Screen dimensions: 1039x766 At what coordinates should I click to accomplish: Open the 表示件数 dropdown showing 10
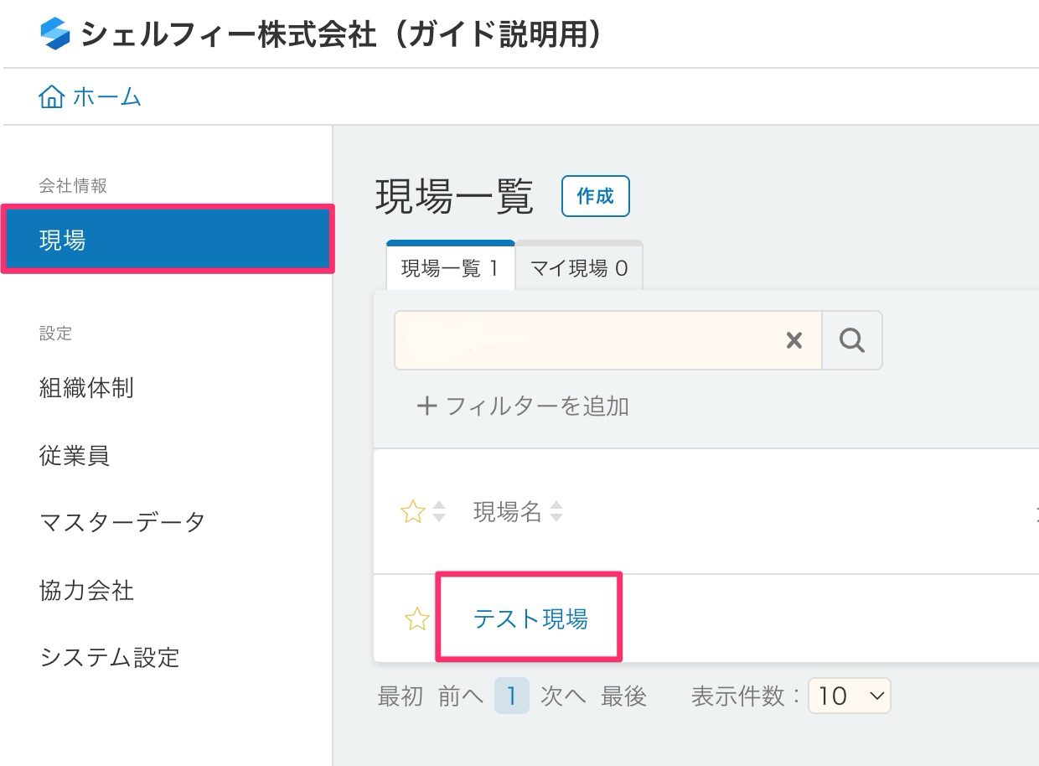click(x=849, y=696)
